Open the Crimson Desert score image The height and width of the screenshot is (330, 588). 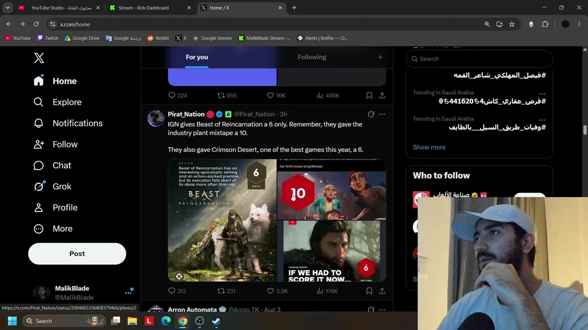(x=332, y=251)
